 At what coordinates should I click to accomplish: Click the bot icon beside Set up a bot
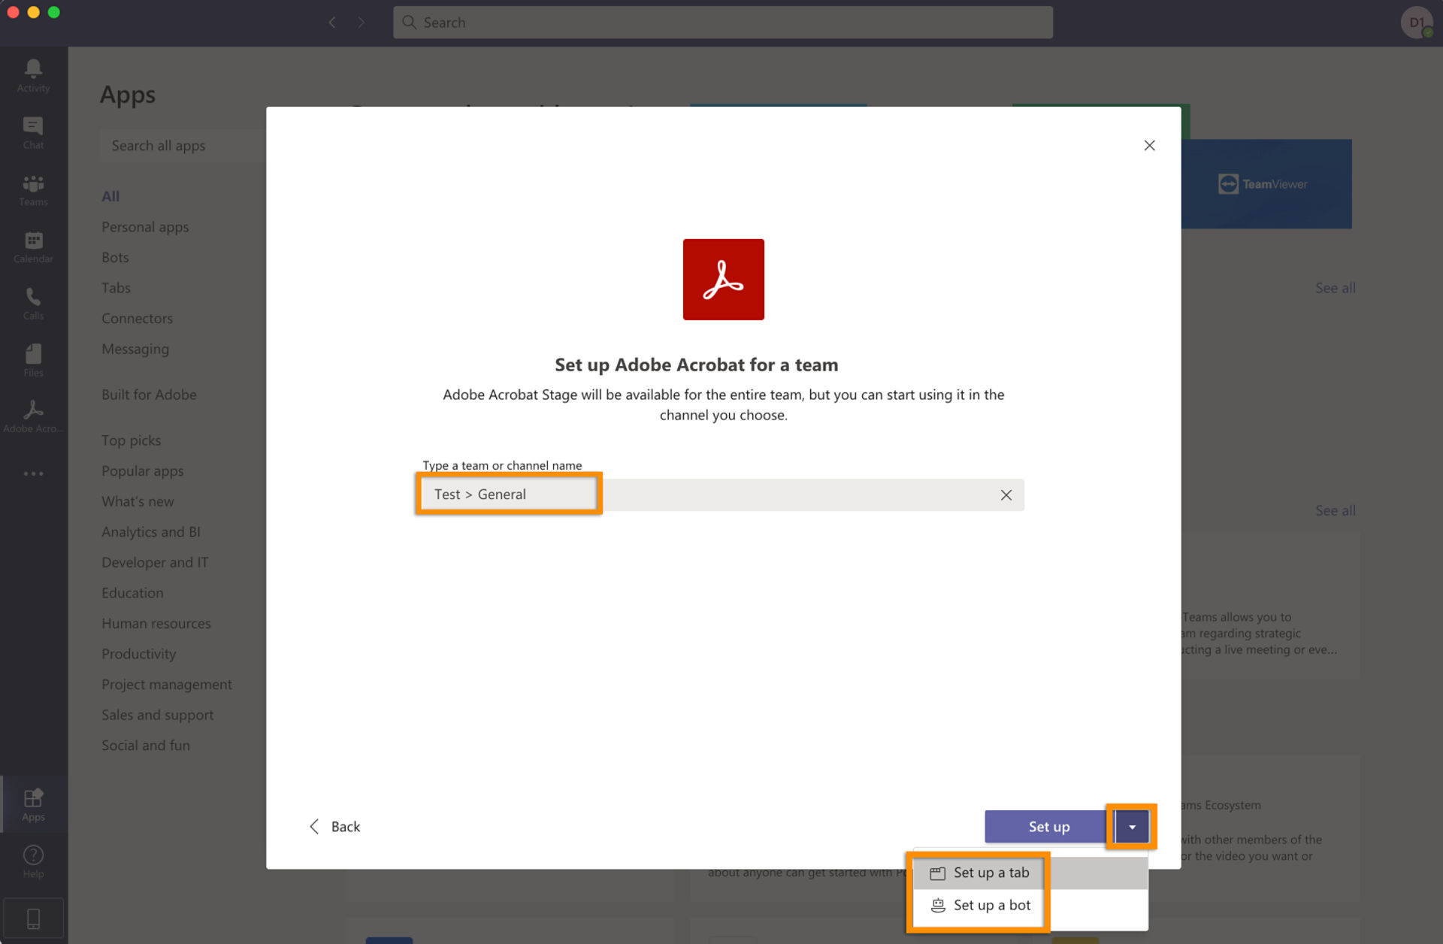pos(938,906)
